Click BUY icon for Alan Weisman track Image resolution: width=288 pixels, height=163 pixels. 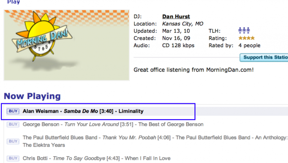pos(13,111)
